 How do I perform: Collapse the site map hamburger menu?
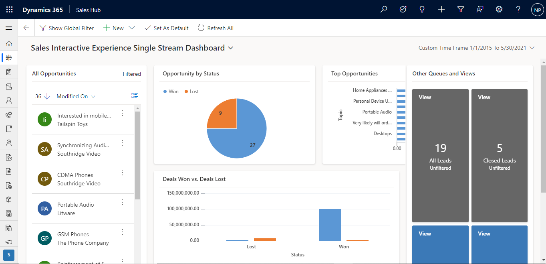[x=9, y=28]
